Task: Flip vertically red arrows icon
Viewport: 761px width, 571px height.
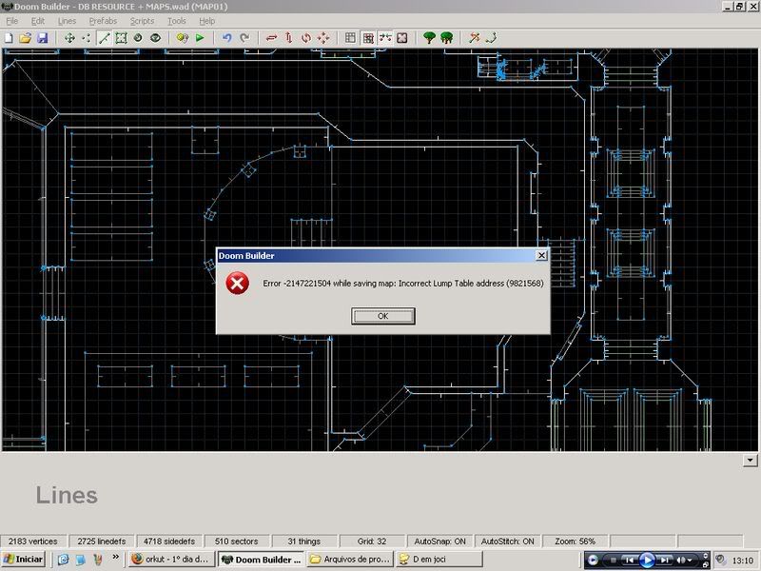Action: point(289,38)
